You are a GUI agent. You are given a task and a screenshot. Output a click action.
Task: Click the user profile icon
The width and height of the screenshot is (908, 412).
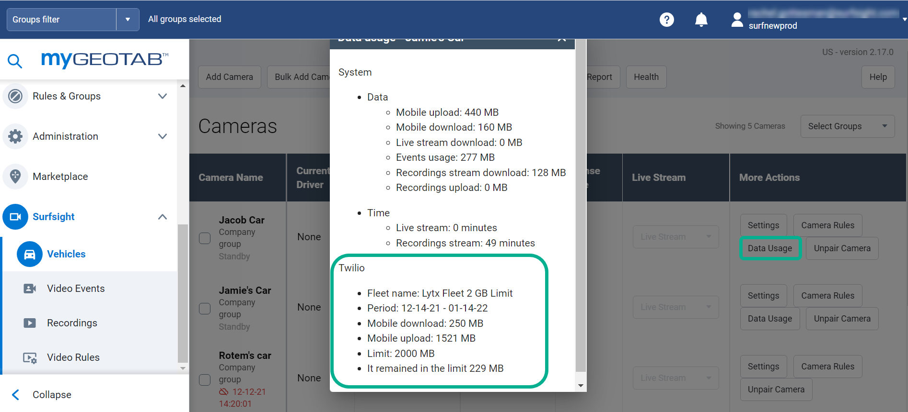(x=737, y=20)
